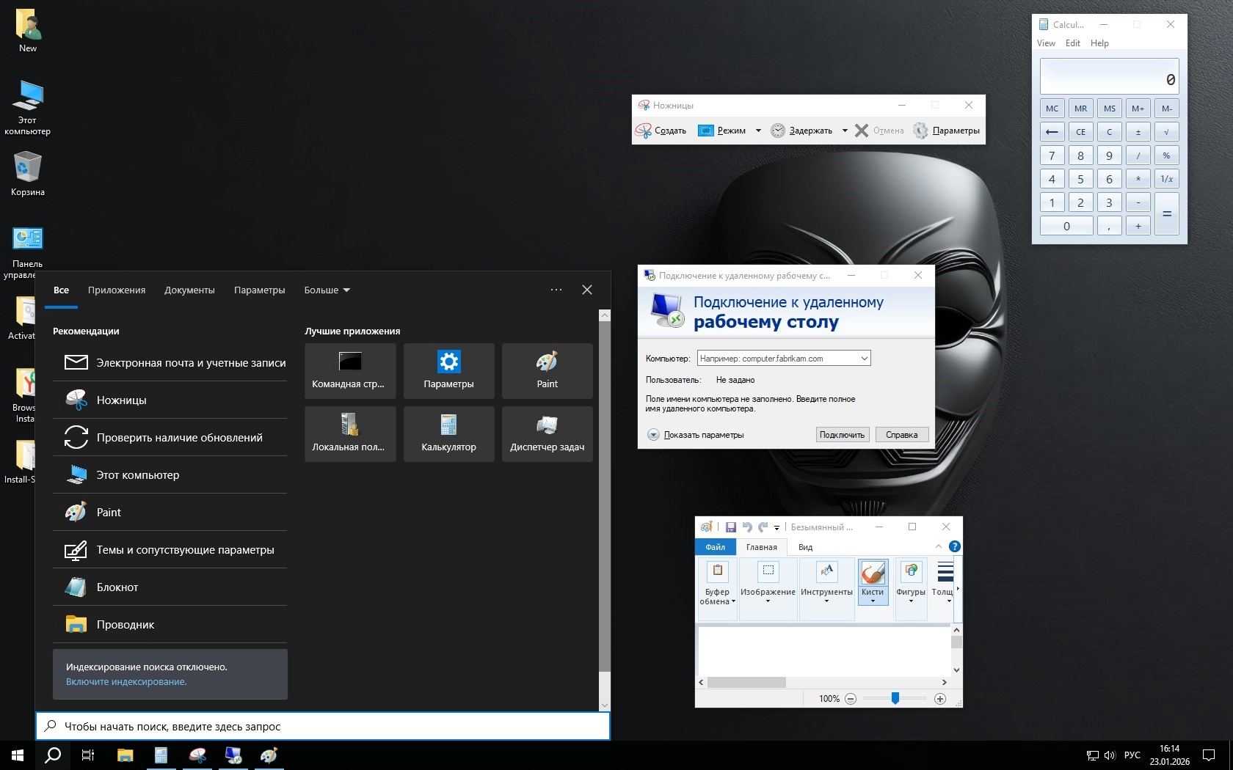
Task: Switch to Вид tab in Paint
Action: 805,547
